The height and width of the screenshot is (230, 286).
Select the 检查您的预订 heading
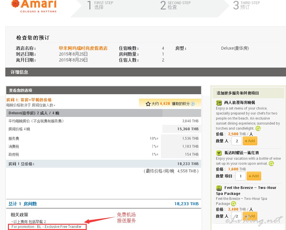tap(33, 38)
